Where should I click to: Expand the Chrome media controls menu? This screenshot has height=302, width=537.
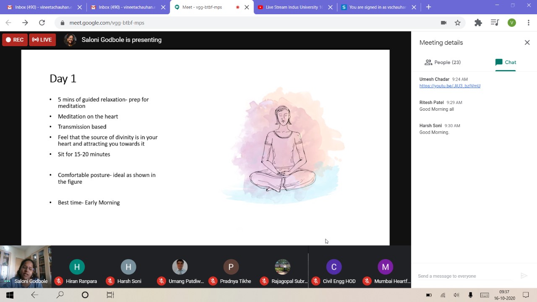click(x=495, y=23)
